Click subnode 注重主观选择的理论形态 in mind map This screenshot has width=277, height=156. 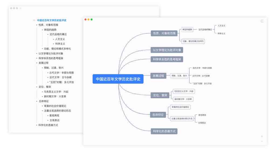182,119
